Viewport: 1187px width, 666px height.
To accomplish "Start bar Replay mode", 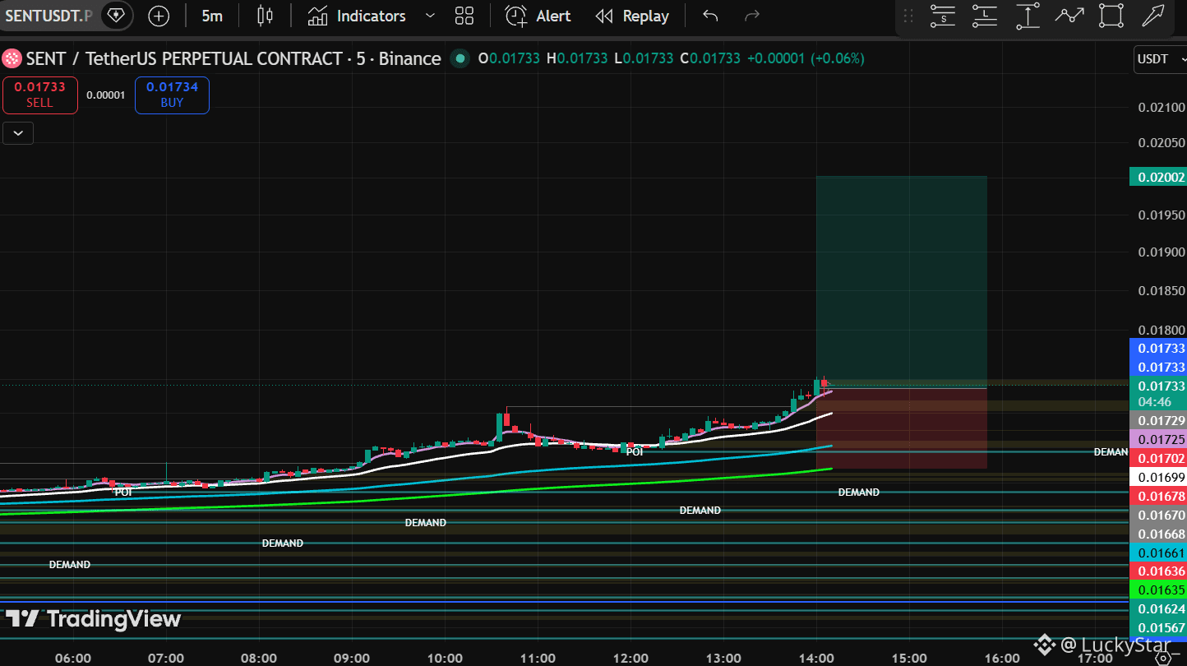I will point(632,16).
